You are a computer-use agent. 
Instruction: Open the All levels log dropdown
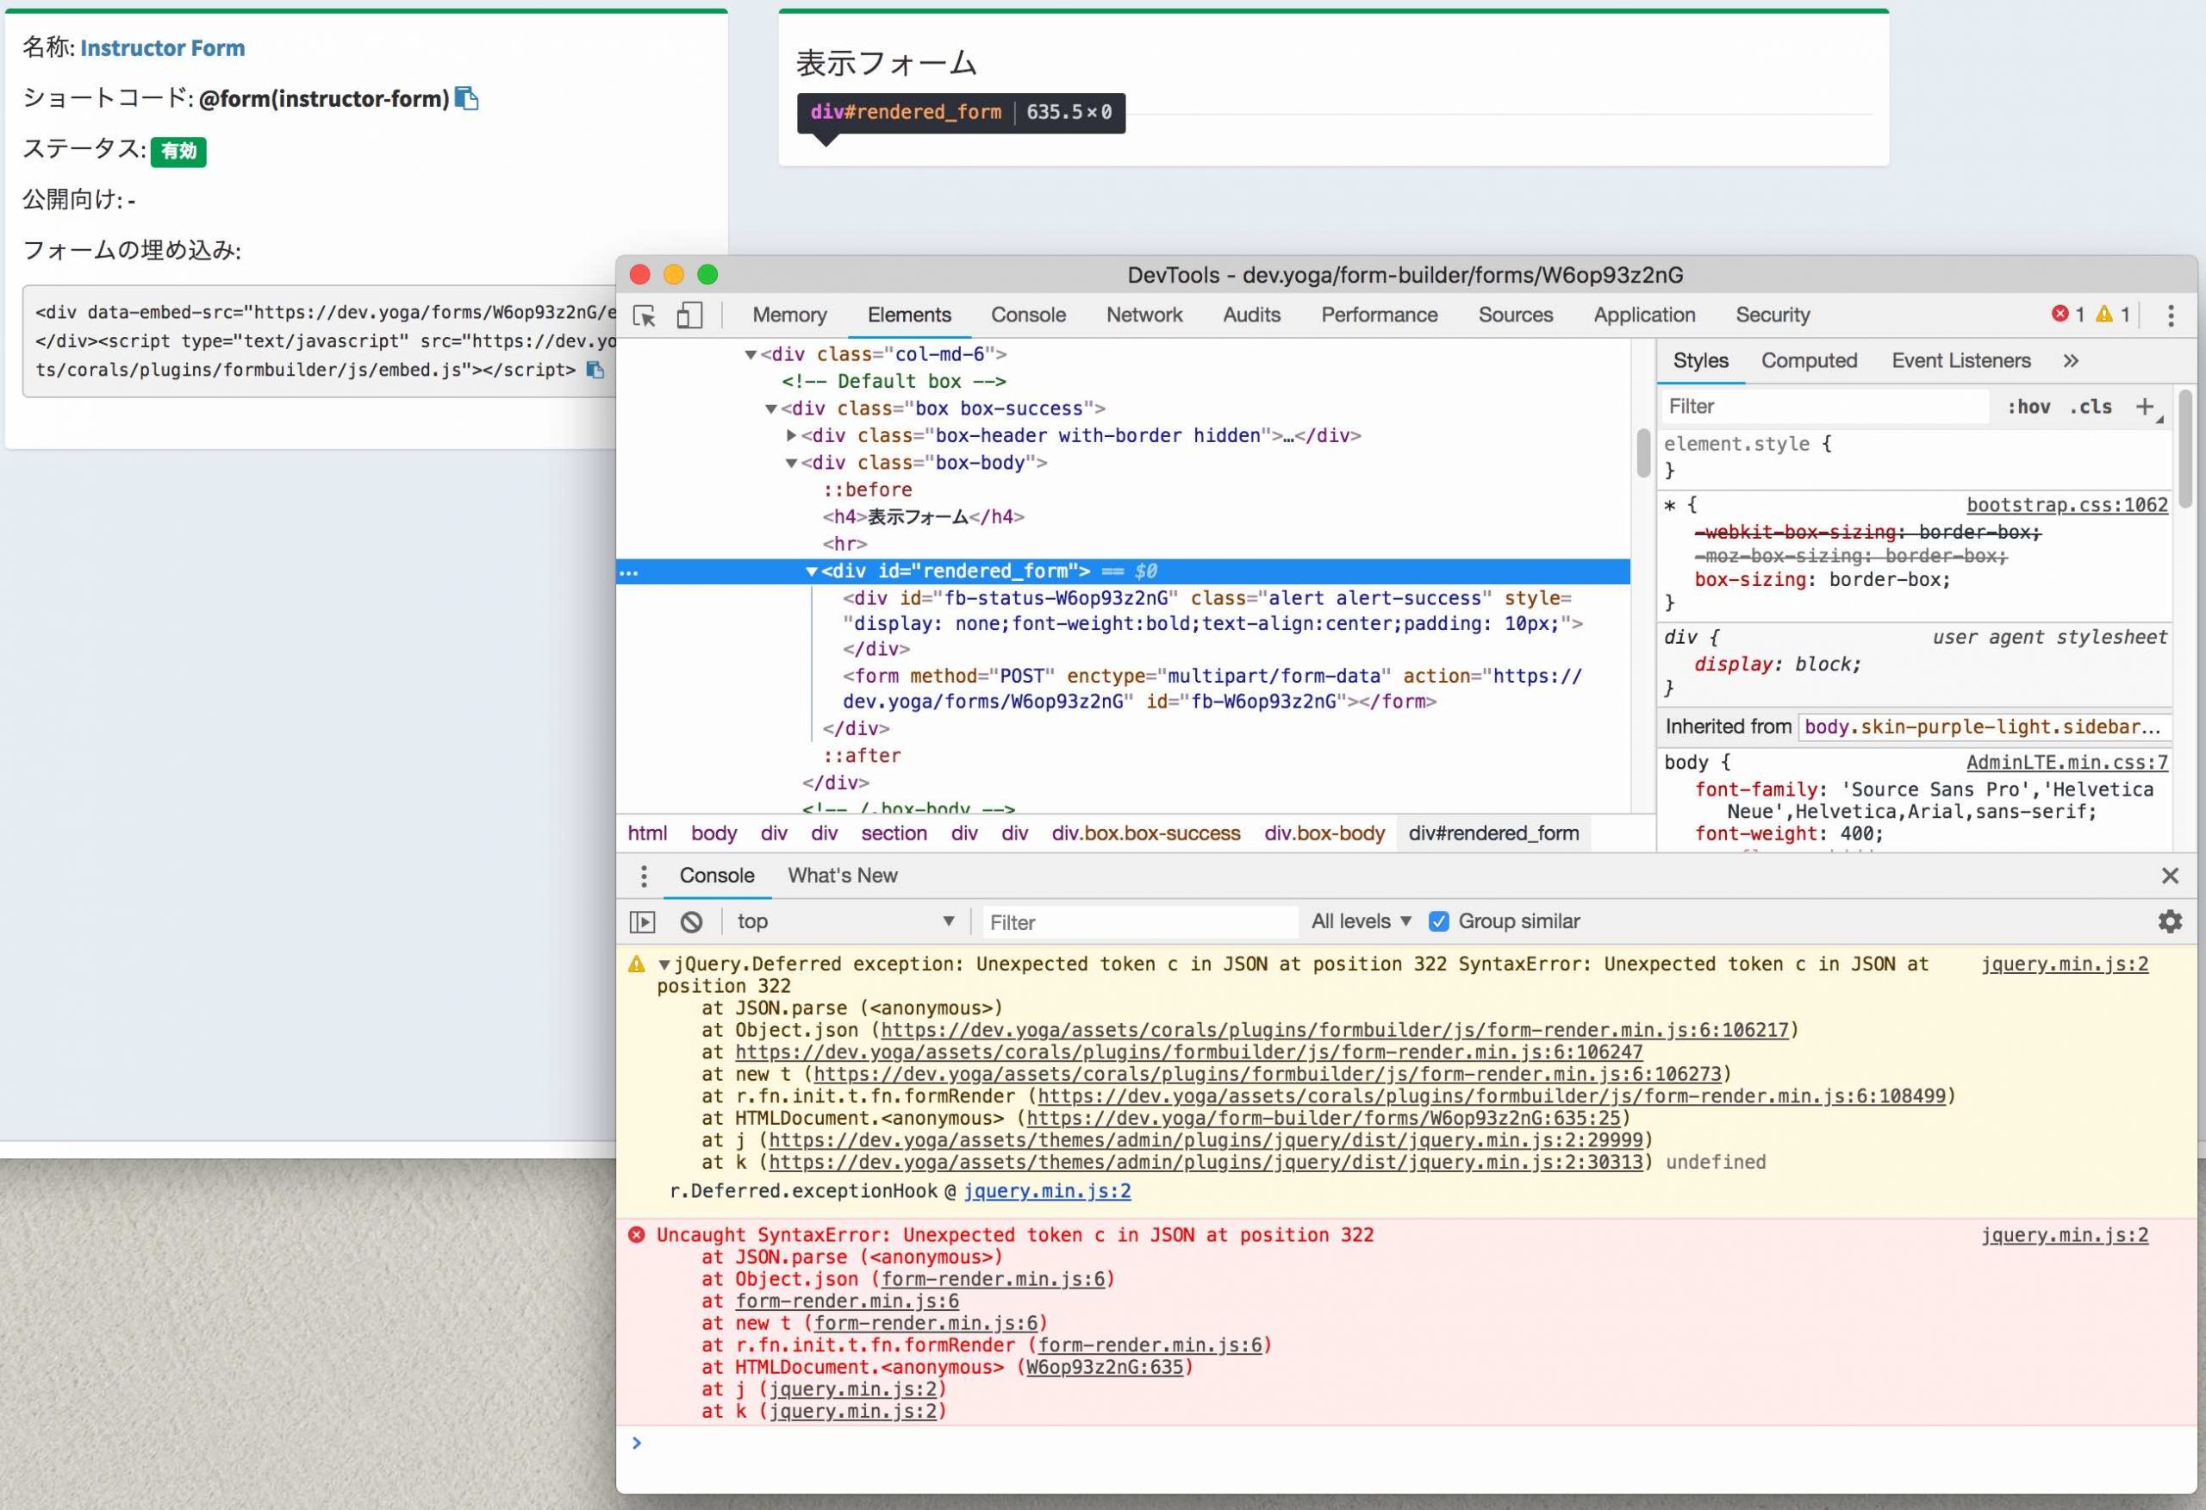pos(1362,921)
